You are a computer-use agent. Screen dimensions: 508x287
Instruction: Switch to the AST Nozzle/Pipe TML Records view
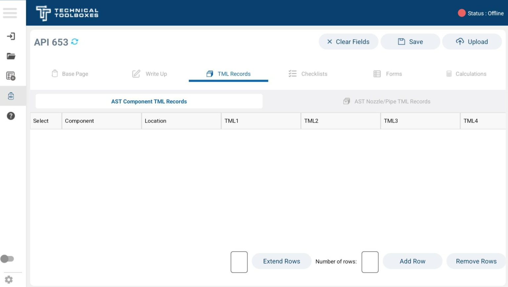click(392, 101)
